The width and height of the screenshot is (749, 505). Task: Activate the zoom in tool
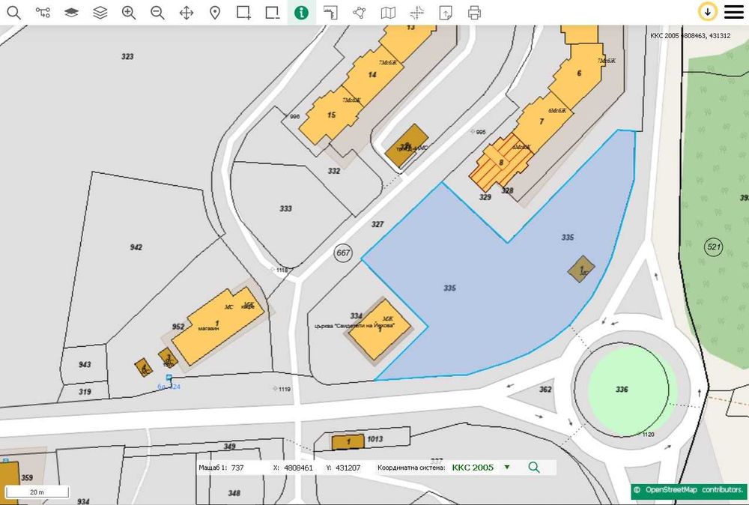(129, 13)
